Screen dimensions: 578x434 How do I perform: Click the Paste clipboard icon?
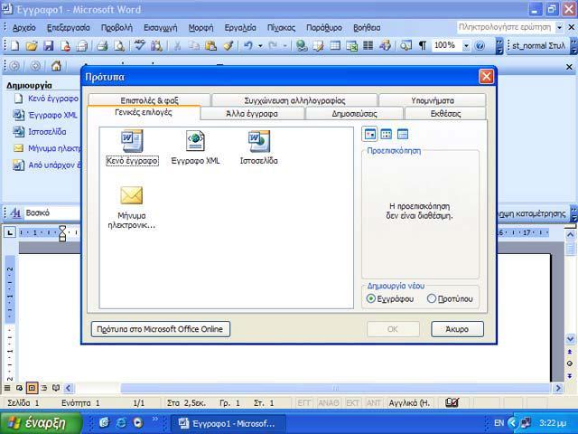[210, 46]
